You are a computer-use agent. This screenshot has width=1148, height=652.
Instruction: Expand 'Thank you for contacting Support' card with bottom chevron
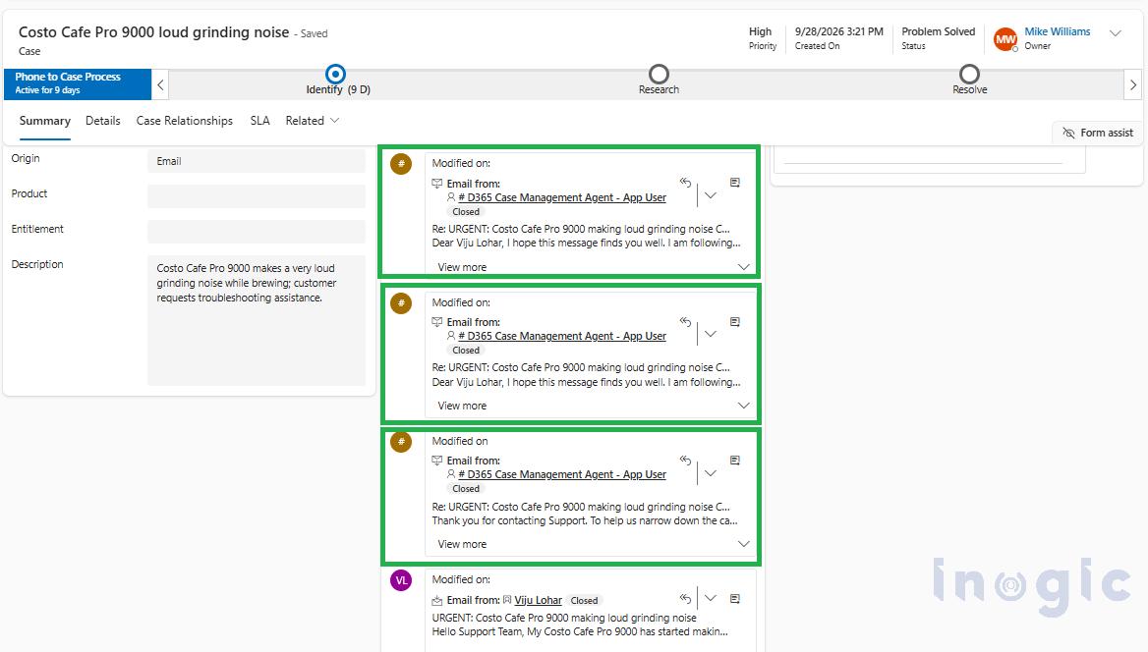[744, 544]
